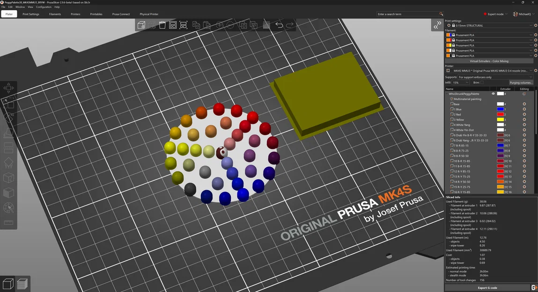Click the blue extruder swatch for 1 Blue
Image resolution: width=538 pixels, height=292 pixels.
pyautogui.click(x=500, y=109)
